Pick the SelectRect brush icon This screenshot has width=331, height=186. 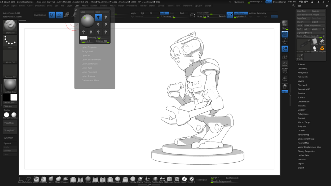(x=21, y=179)
